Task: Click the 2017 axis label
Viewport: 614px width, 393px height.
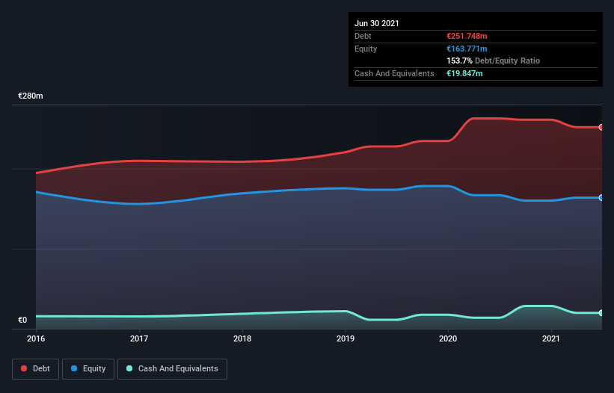Action: (139, 338)
